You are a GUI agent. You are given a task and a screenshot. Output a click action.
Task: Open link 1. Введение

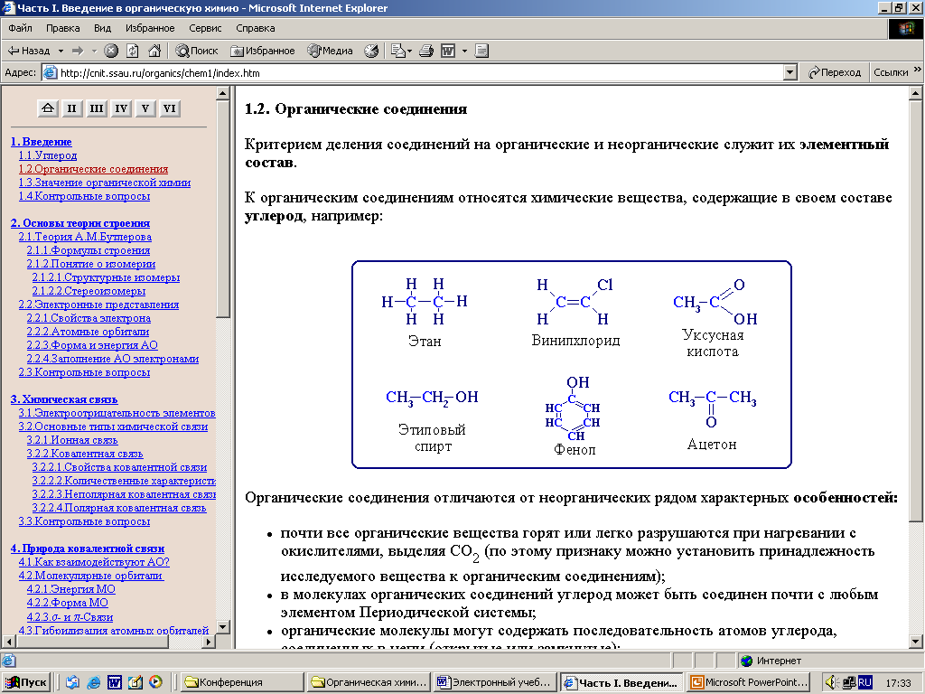click(42, 142)
